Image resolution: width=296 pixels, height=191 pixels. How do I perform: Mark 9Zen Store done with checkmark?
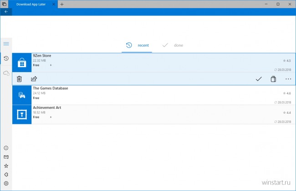[x=259, y=79]
